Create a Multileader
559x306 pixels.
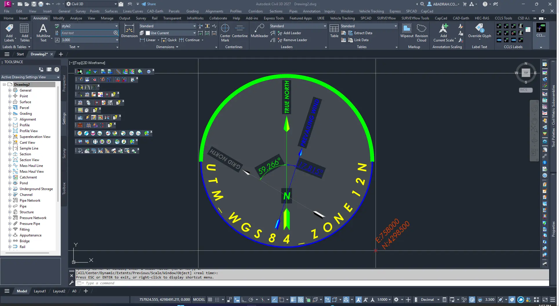point(259,31)
